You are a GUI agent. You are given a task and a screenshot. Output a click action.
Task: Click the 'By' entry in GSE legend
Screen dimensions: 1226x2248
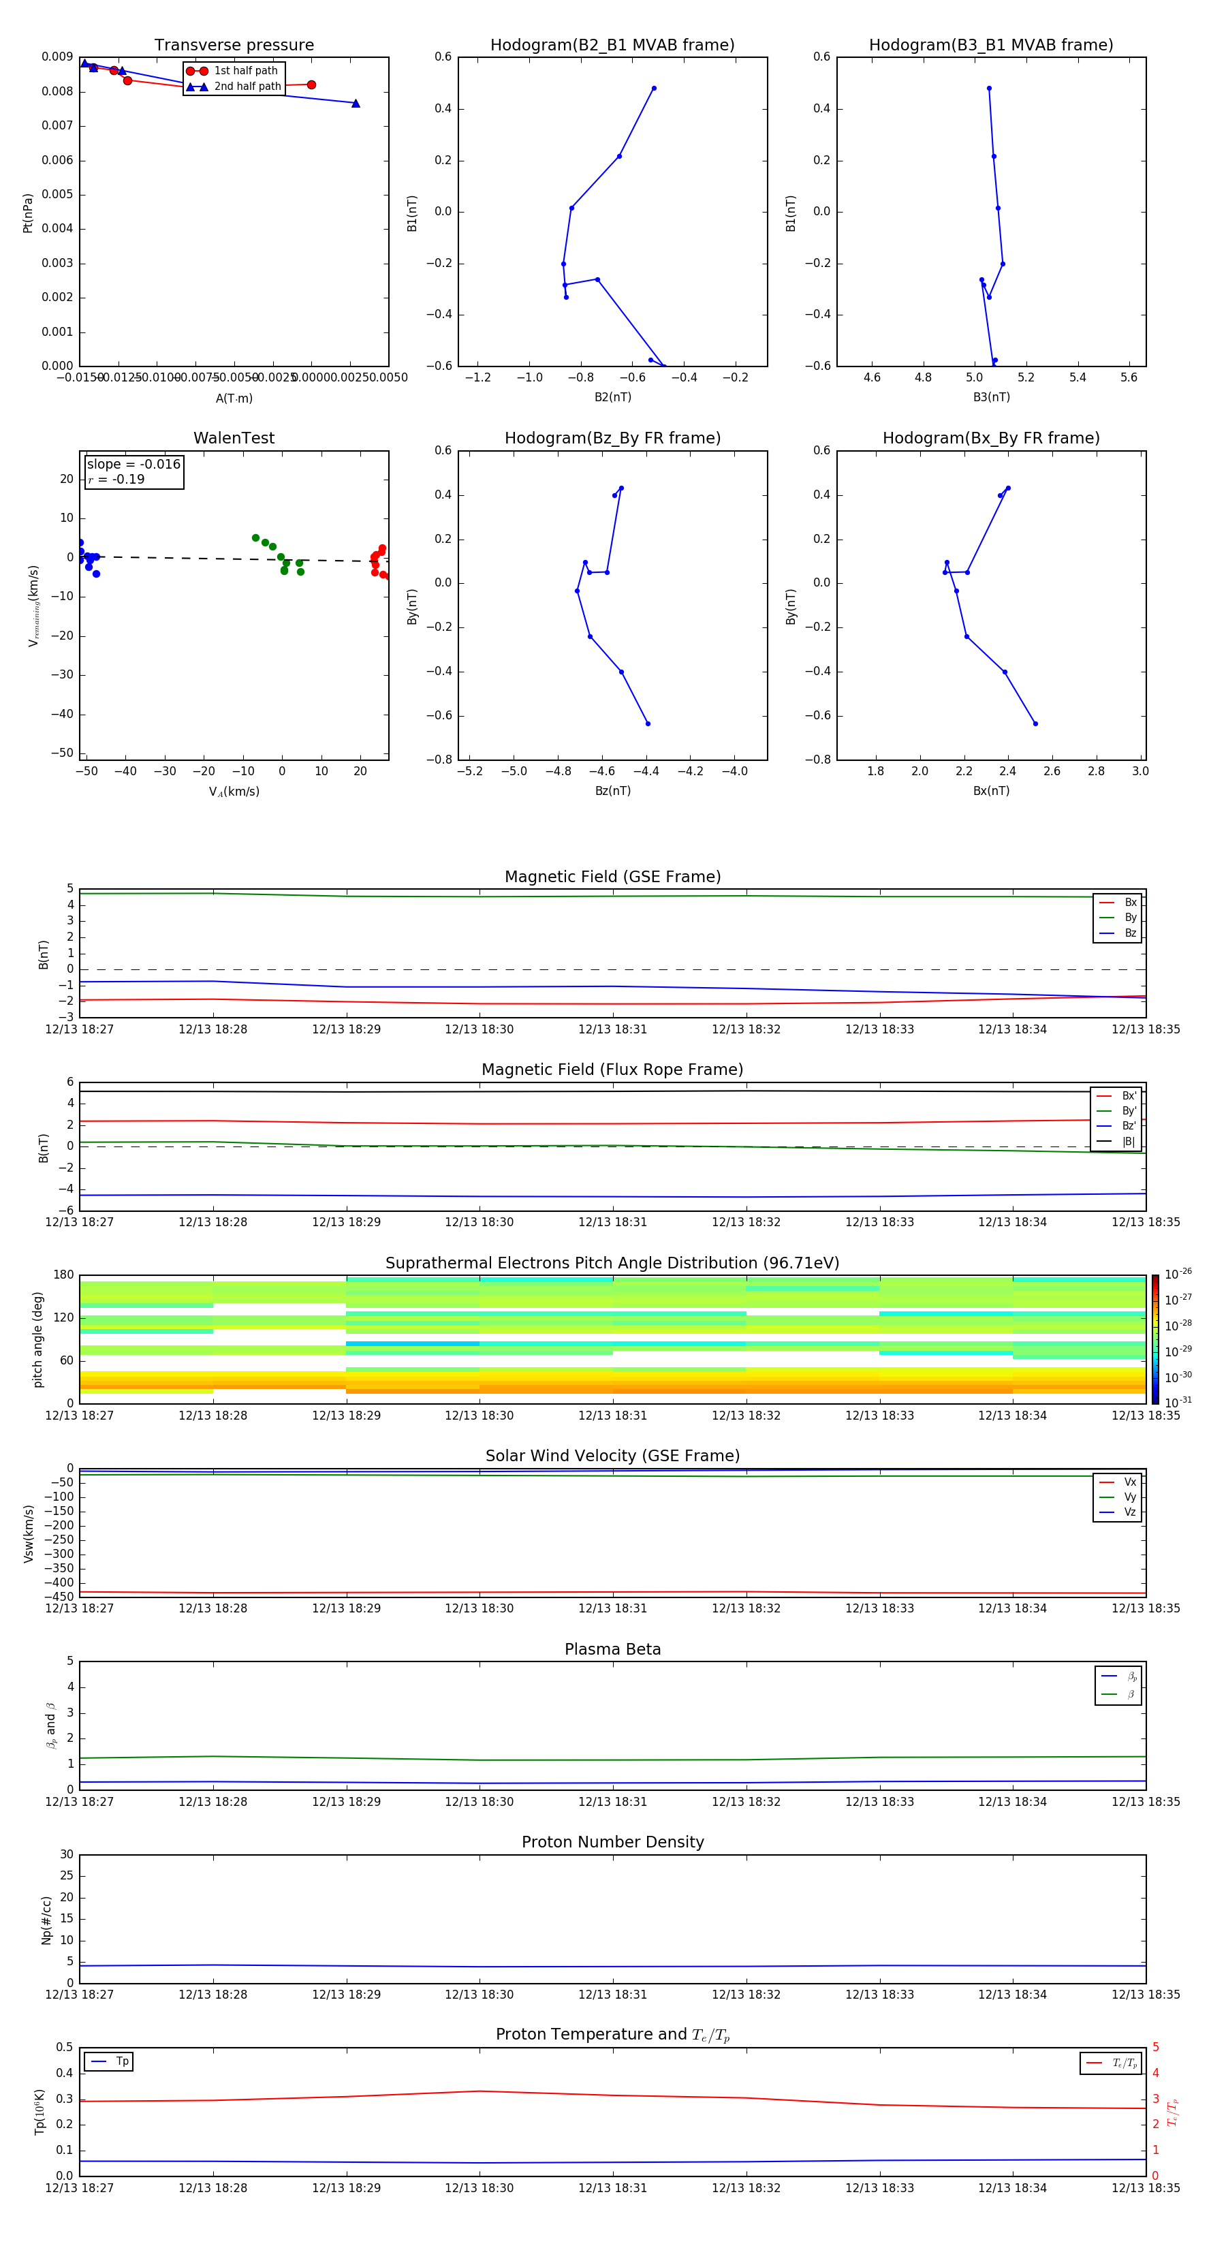(x=1118, y=917)
